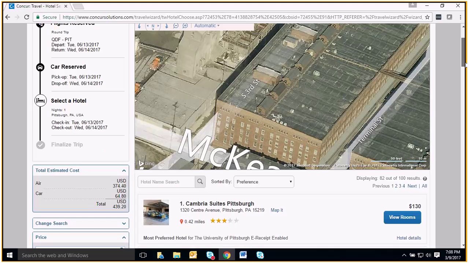This screenshot has height=263, width=469.
Task: Go to results page 3
Action: coord(400,186)
